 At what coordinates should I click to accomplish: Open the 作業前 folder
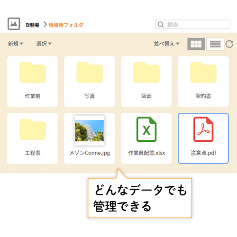pyautogui.click(x=33, y=82)
